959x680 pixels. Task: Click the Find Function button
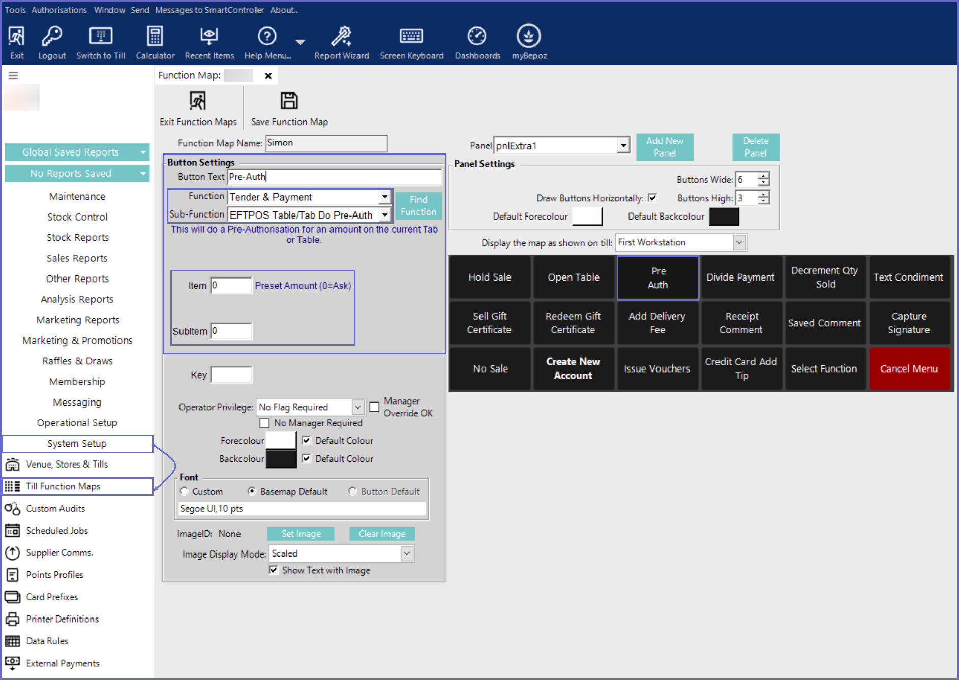pyautogui.click(x=418, y=206)
